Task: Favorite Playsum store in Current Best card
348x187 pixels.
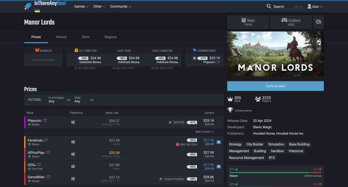Action: [x=219, y=62]
